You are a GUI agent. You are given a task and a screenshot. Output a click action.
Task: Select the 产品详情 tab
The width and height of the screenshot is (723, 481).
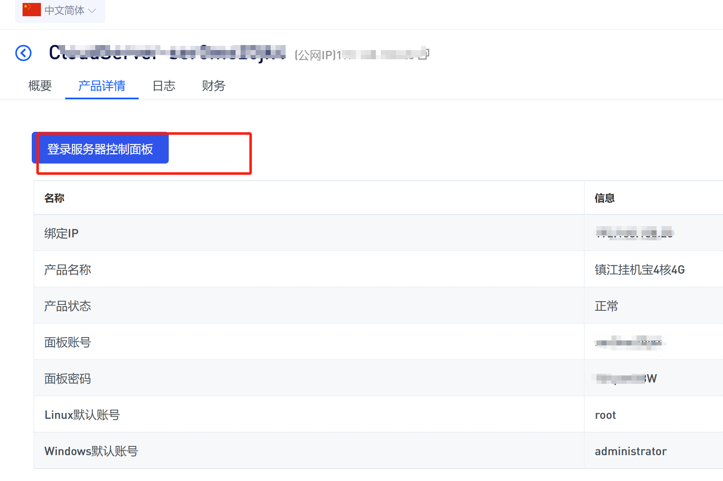click(102, 86)
